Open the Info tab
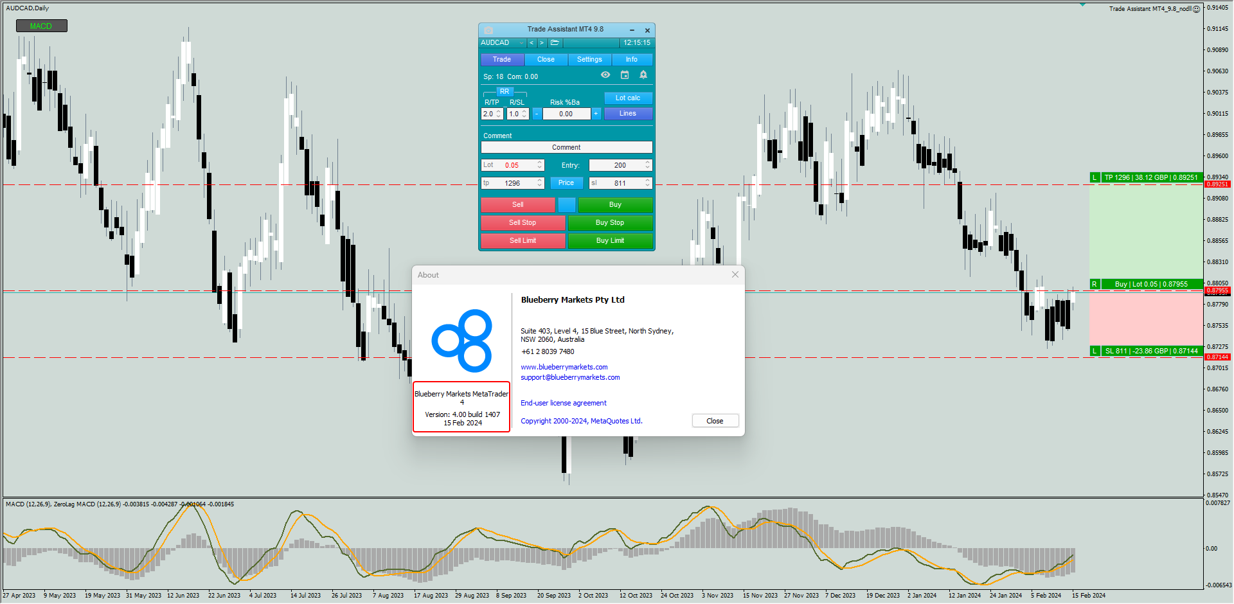The height and width of the screenshot is (604, 1234). [632, 60]
